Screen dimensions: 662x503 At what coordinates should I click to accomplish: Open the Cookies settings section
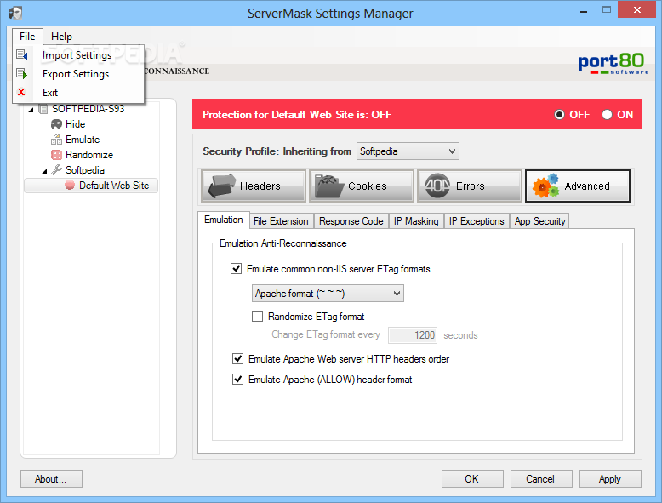(x=362, y=186)
